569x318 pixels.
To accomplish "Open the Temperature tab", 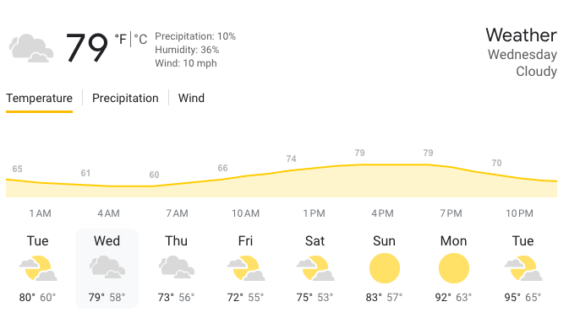I will [x=39, y=98].
